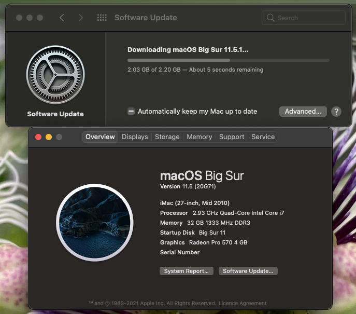
Task: Open the Storage tab
Action: point(167,137)
